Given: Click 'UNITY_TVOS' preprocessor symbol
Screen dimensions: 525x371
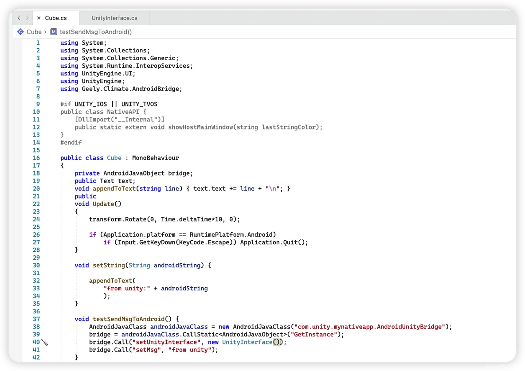Looking at the screenshot, I should (139, 104).
